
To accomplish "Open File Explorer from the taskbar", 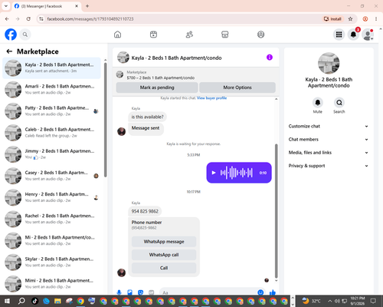I will (57, 301).
